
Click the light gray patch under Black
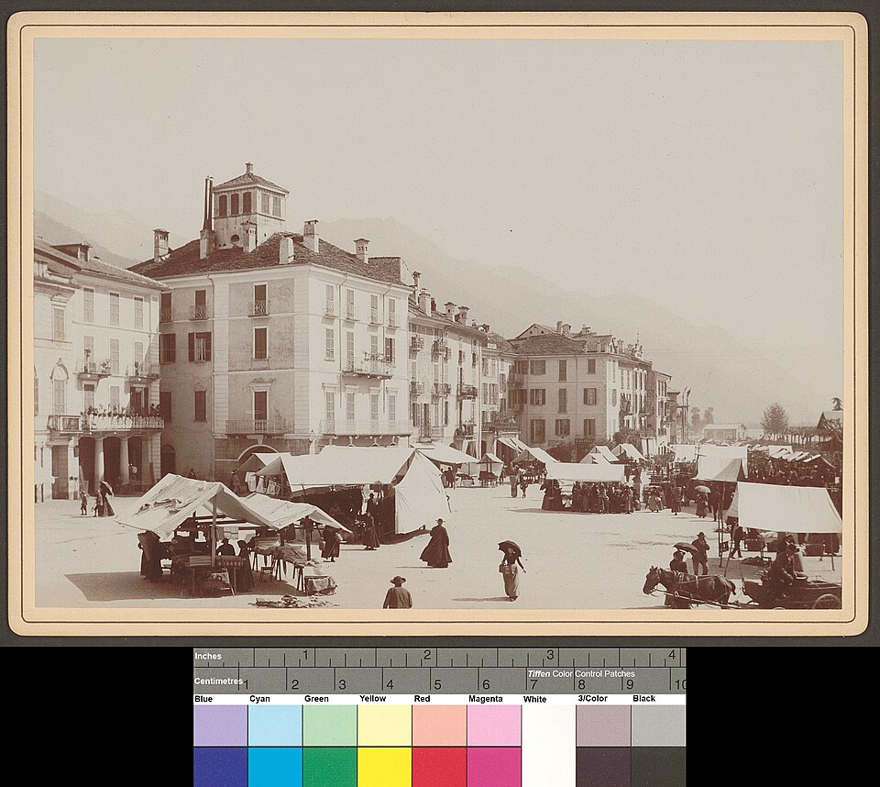tap(658, 726)
